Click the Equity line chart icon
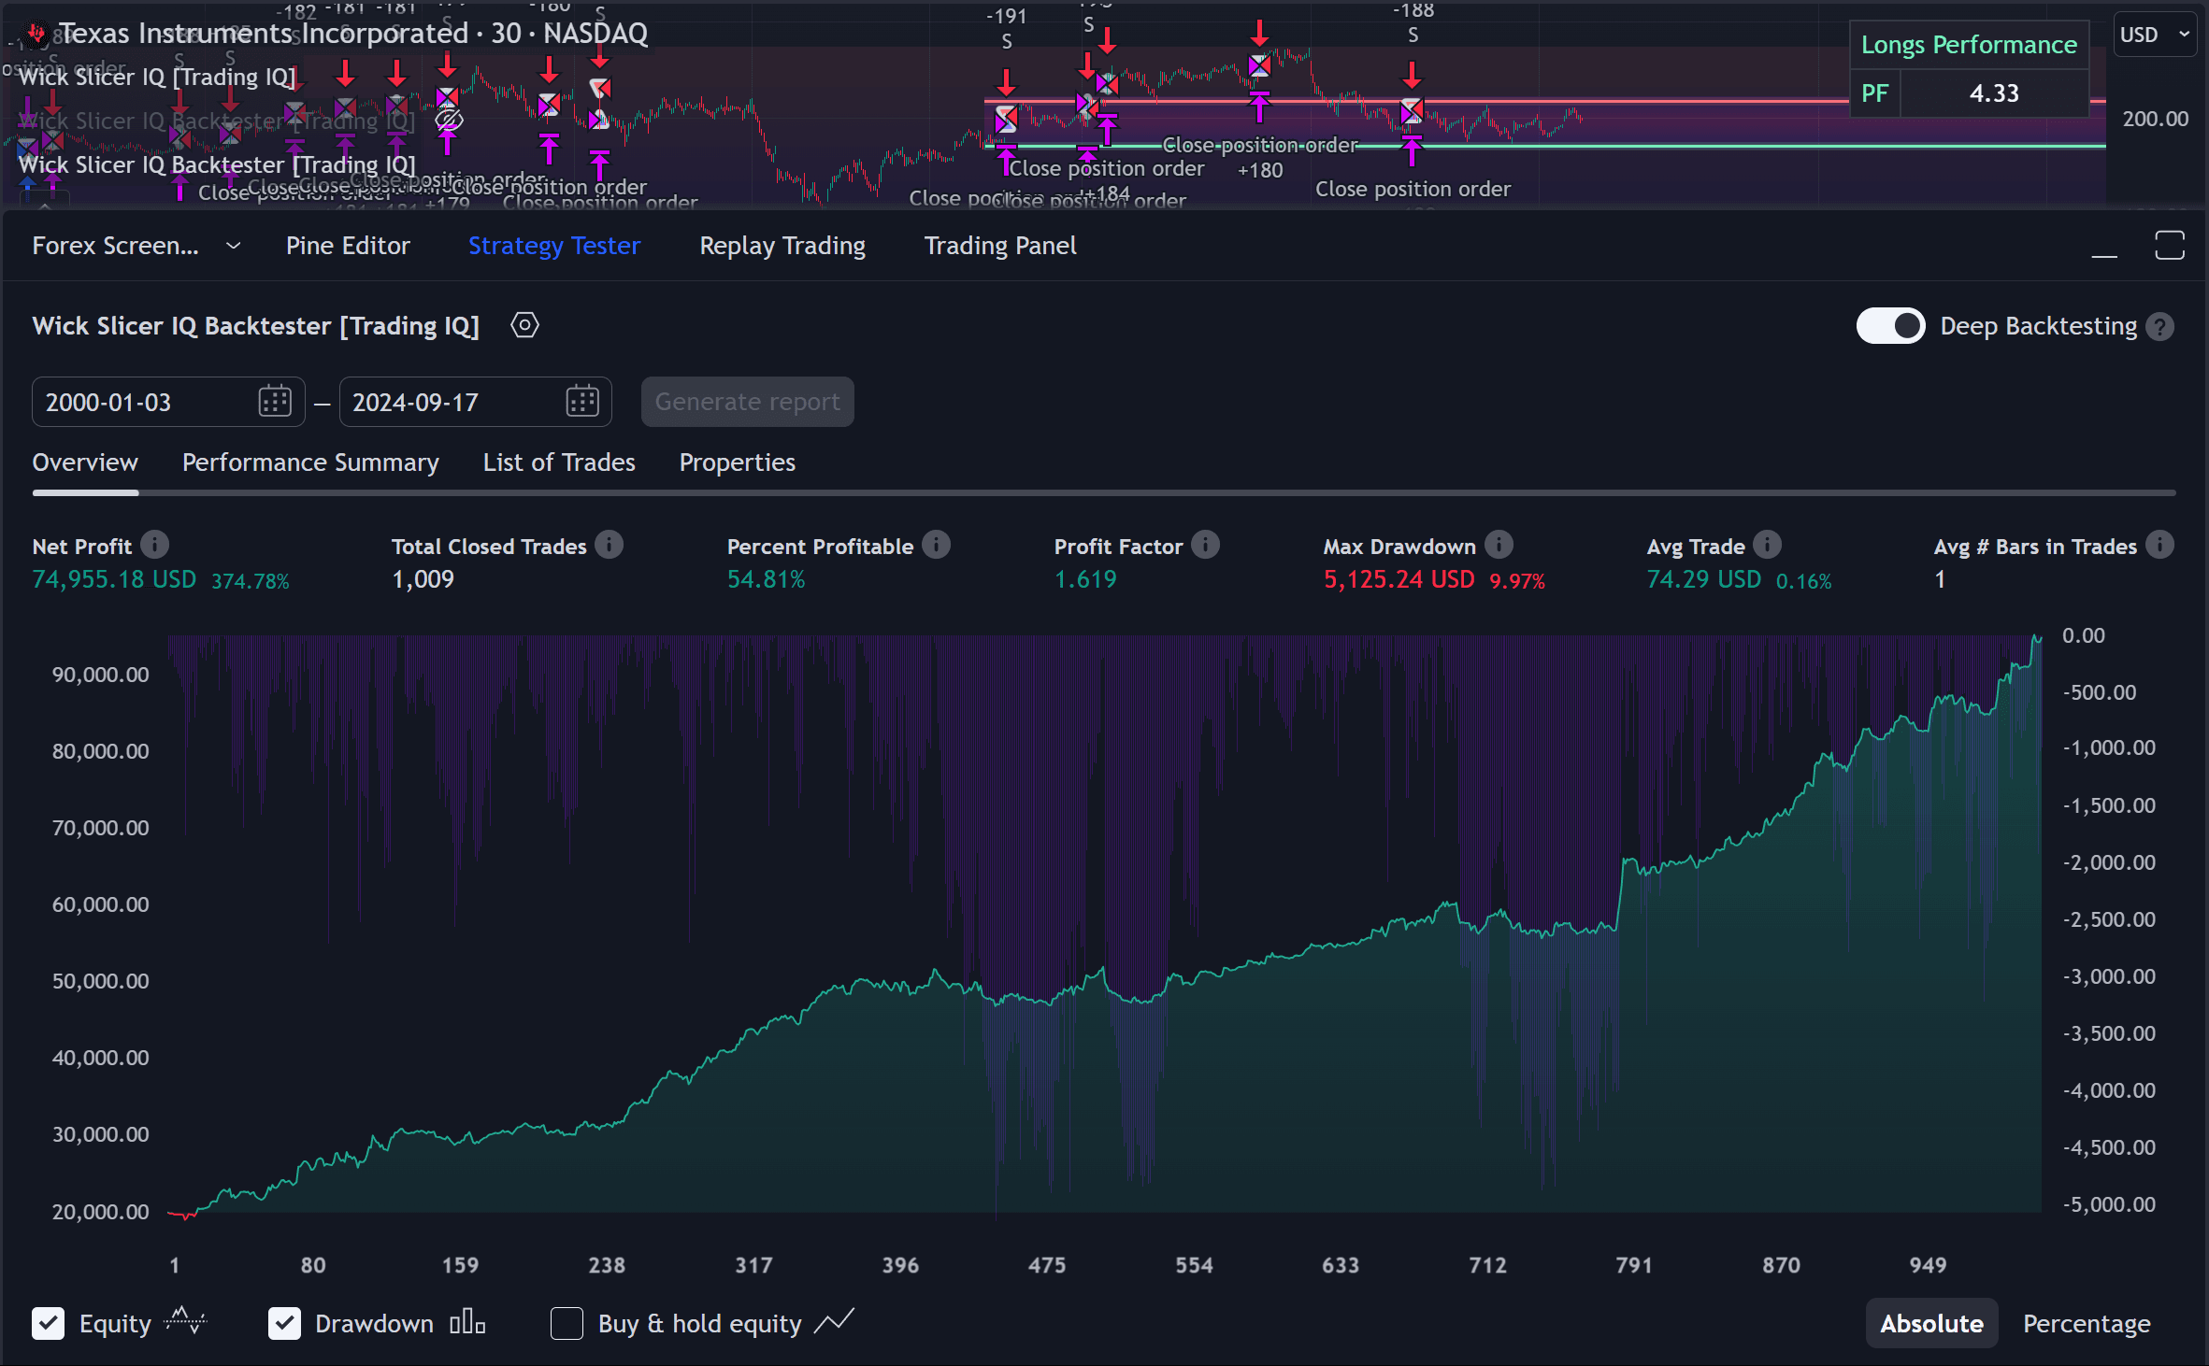Image resolution: width=2209 pixels, height=1366 pixels. coord(185,1322)
